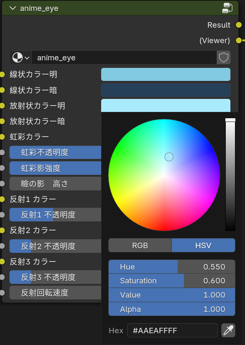Collapse the anime_eye node chevron
The width and height of the screenshot is (245, 345).
click(13, 8)
